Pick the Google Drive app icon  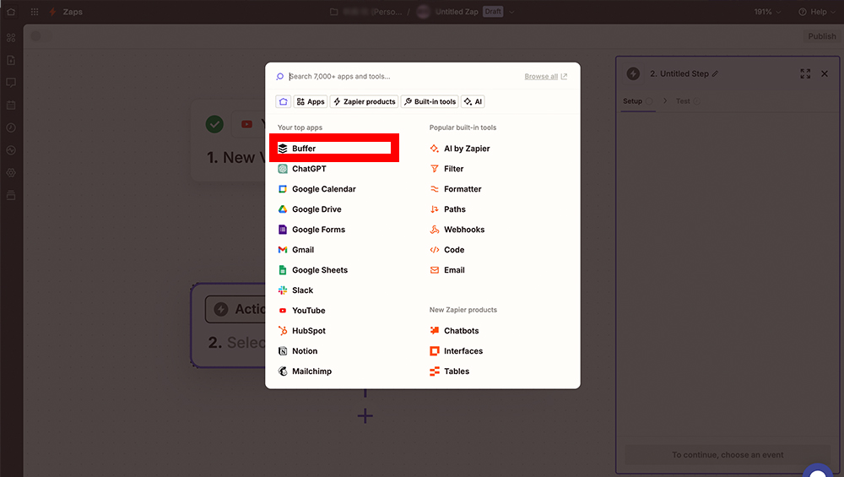tap(283, 209)
